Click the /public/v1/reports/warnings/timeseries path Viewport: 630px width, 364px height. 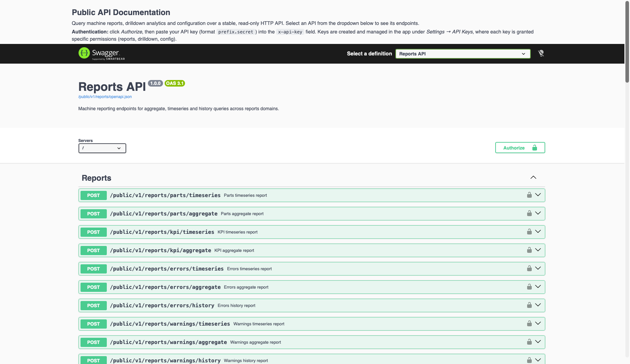click(x=170, y=324)
